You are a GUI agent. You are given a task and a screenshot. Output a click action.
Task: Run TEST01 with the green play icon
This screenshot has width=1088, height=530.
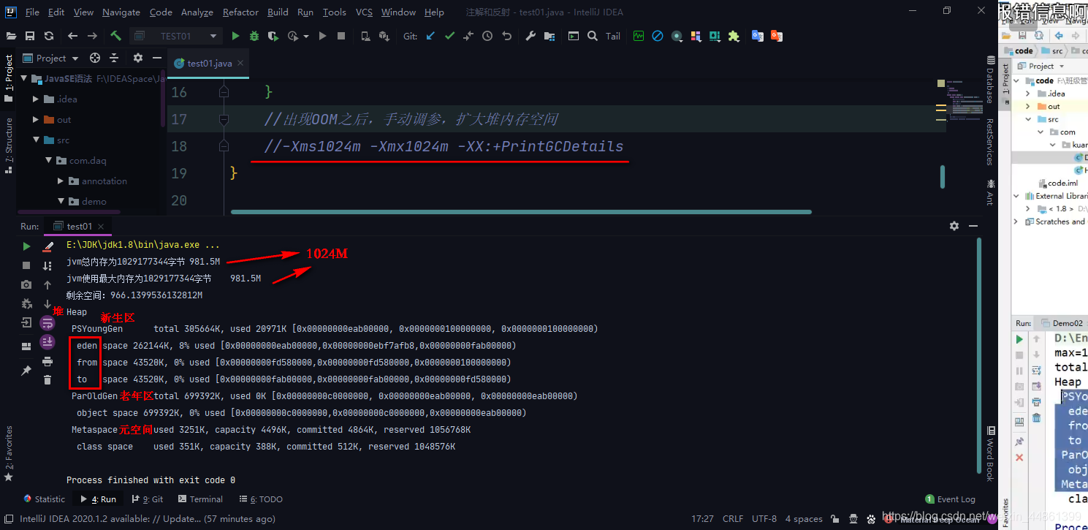235,36
